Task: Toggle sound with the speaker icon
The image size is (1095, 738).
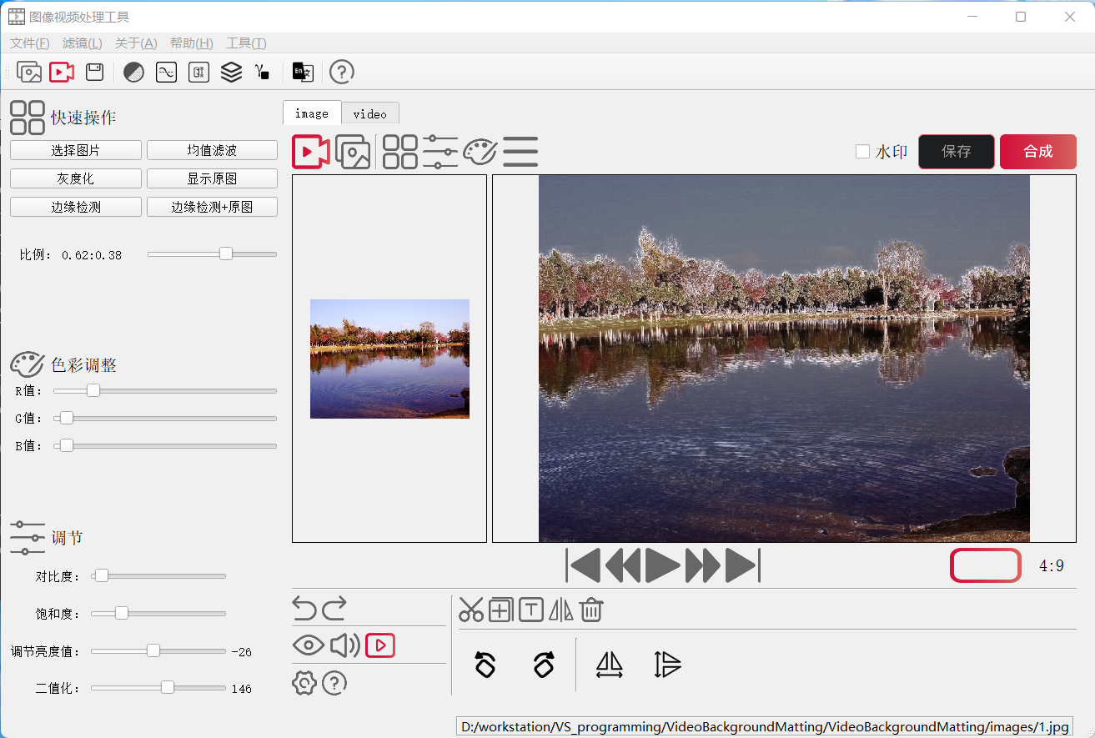Action: tap(344, 645)
